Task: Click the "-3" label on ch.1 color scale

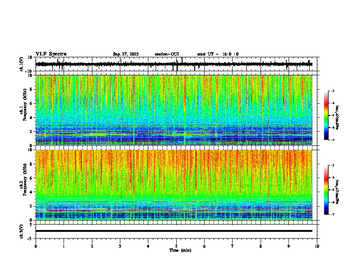Action: (x=332, y=91)
